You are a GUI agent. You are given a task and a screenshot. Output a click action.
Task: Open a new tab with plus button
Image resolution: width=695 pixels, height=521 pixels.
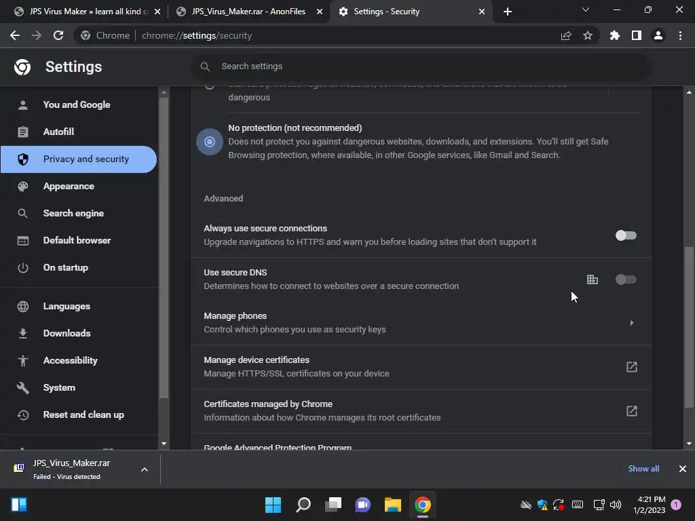[x=508, y=12]
